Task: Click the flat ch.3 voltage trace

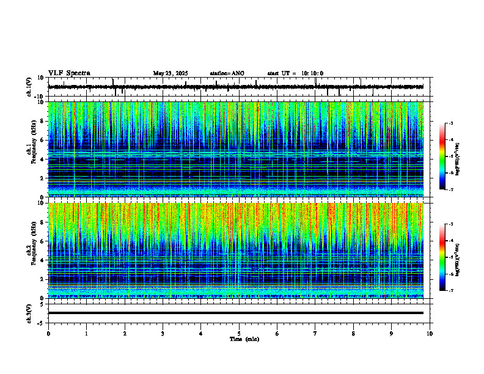Action: click(236, 313)
